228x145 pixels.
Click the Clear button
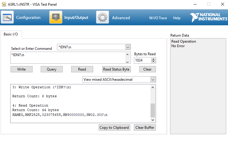click(147, 69)
